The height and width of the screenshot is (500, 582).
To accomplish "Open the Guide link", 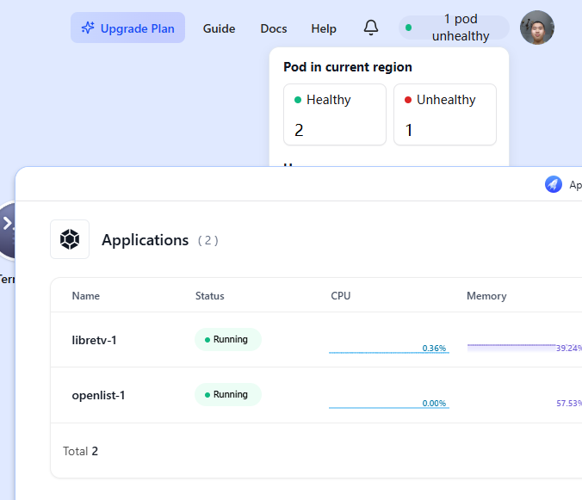I will point(219,28).
